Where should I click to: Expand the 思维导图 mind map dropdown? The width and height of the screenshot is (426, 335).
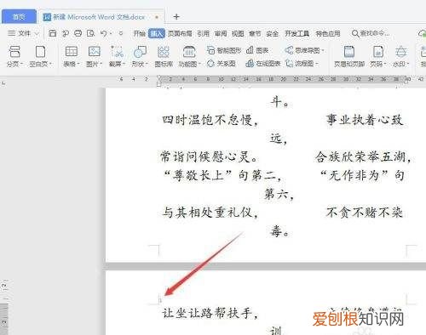click(x=323, y=51)
